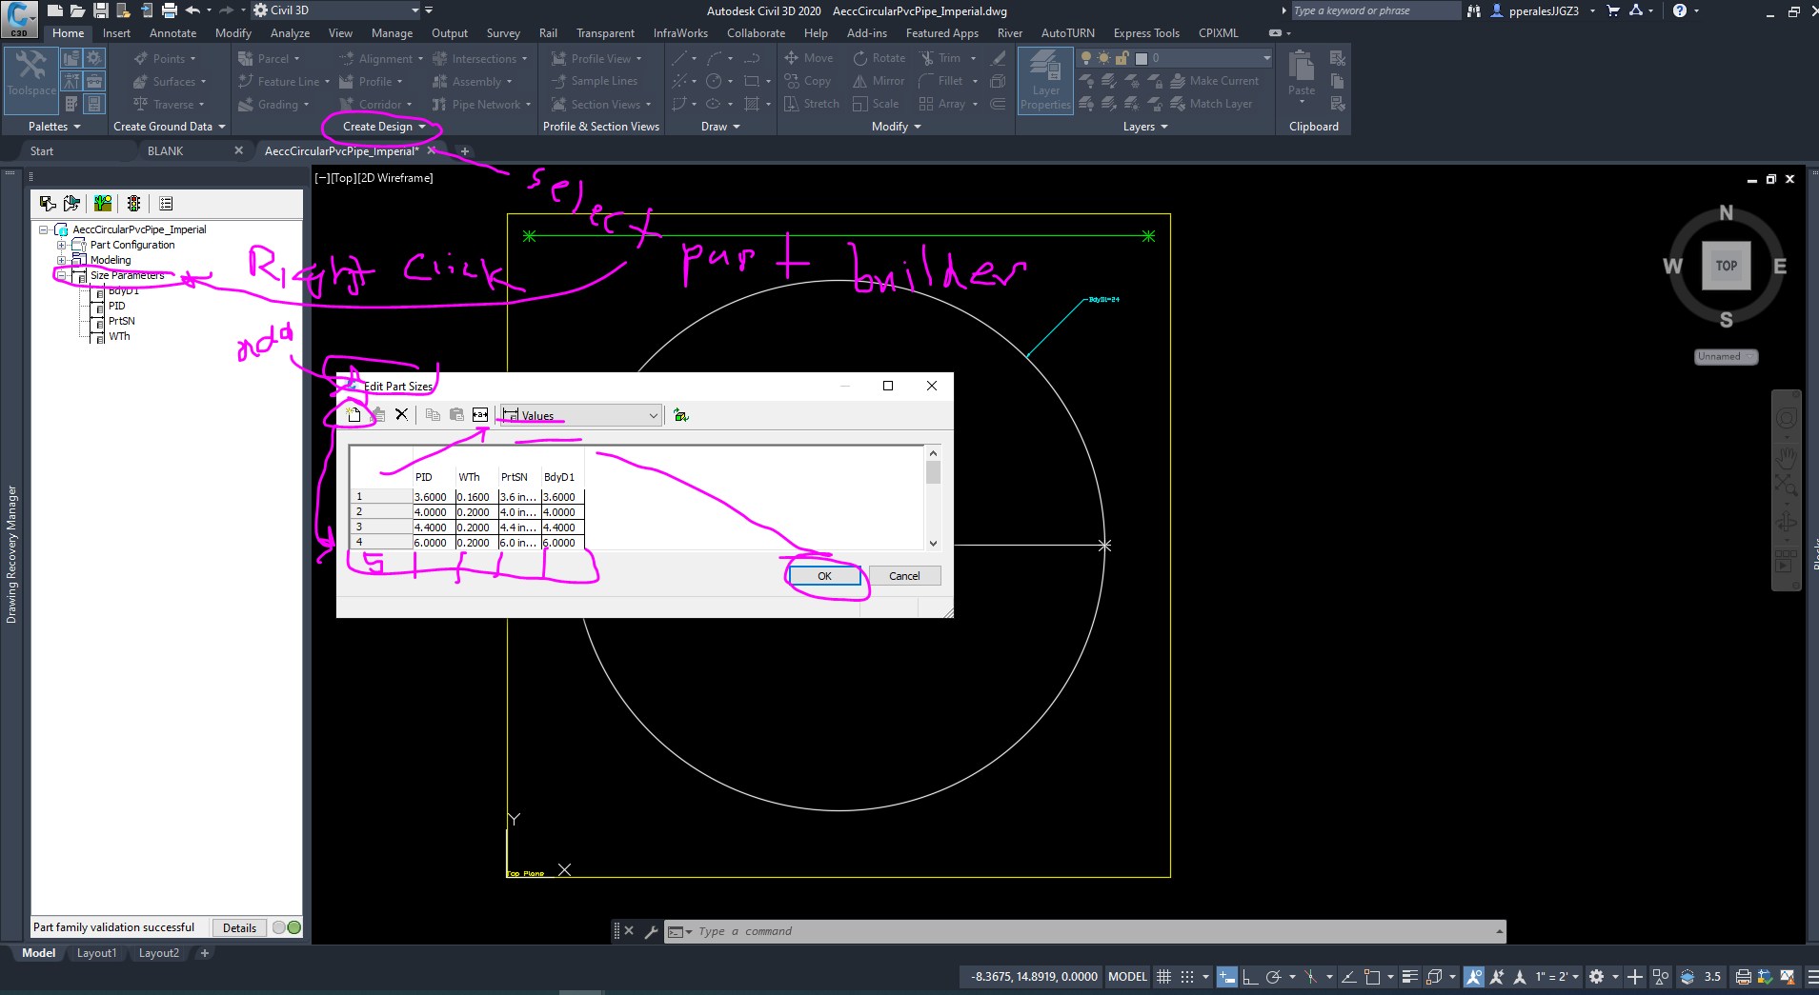Expand the Part Configuration tree node
This screenshot has height=995, width=1819.
coord(61,245)
